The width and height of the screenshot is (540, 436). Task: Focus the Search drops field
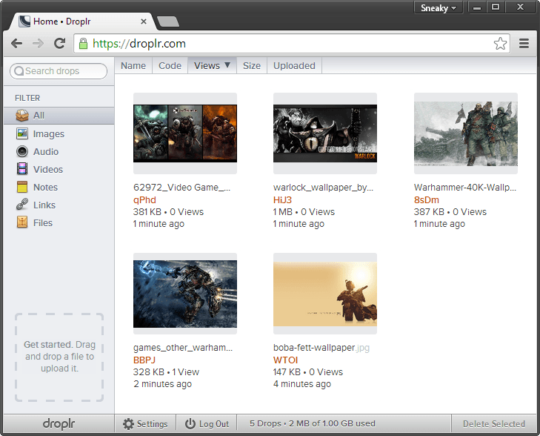tap(59, 71)
